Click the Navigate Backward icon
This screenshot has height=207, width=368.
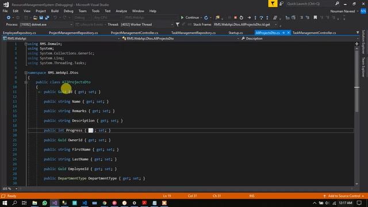tap(9, 18)
